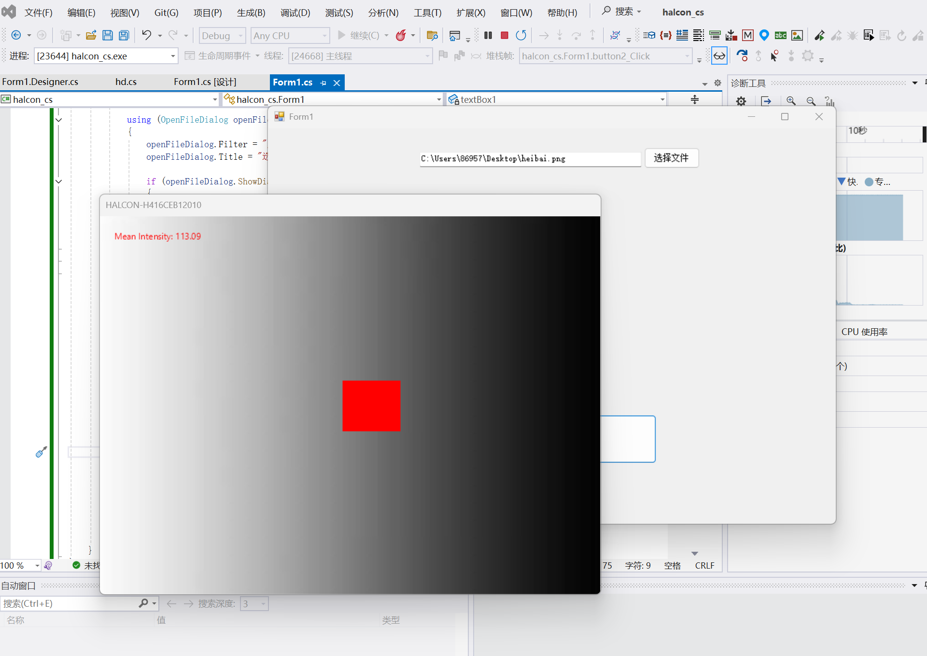Click the Find in Files folder-search icon
Screen dimensions: 927x656
pyautogui.click(x=432, y=35)
